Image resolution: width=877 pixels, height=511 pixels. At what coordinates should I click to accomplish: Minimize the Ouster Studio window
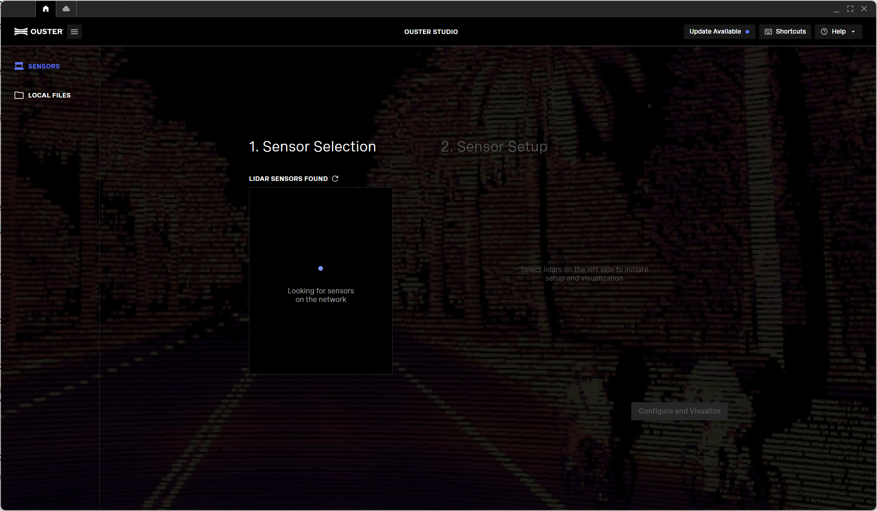(836, 9)
